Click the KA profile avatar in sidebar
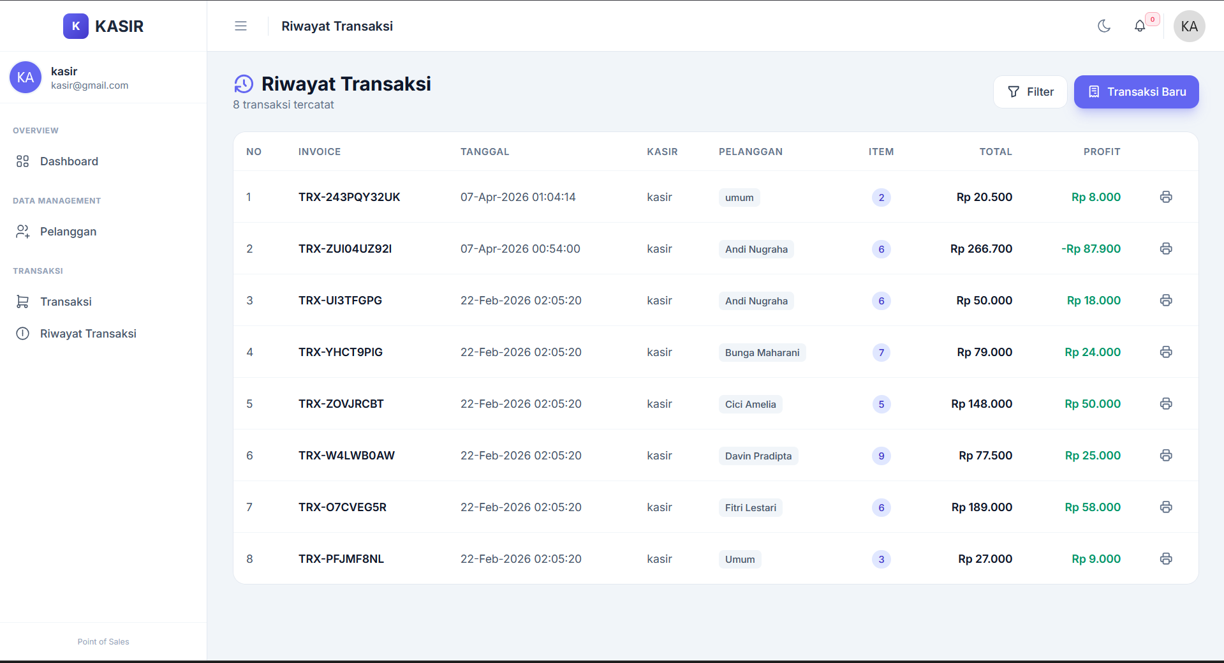The width and height of the screenshot is (1224, 663). [26, 77]
